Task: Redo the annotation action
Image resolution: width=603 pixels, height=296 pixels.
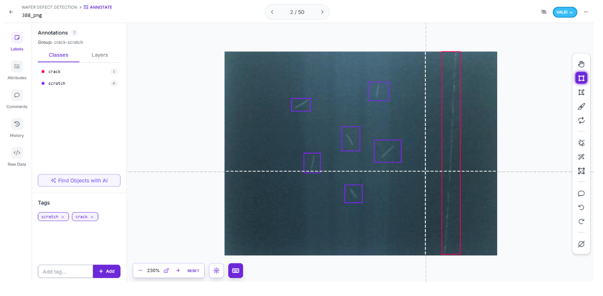Action: [x=581, y=222]
